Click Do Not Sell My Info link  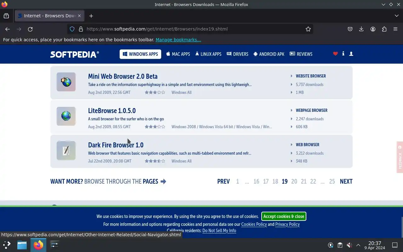219,231
